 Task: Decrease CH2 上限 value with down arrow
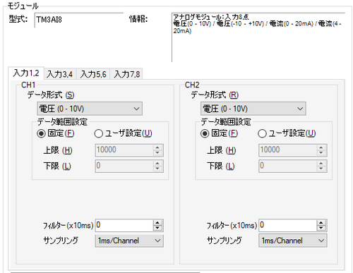click(321, 153)
